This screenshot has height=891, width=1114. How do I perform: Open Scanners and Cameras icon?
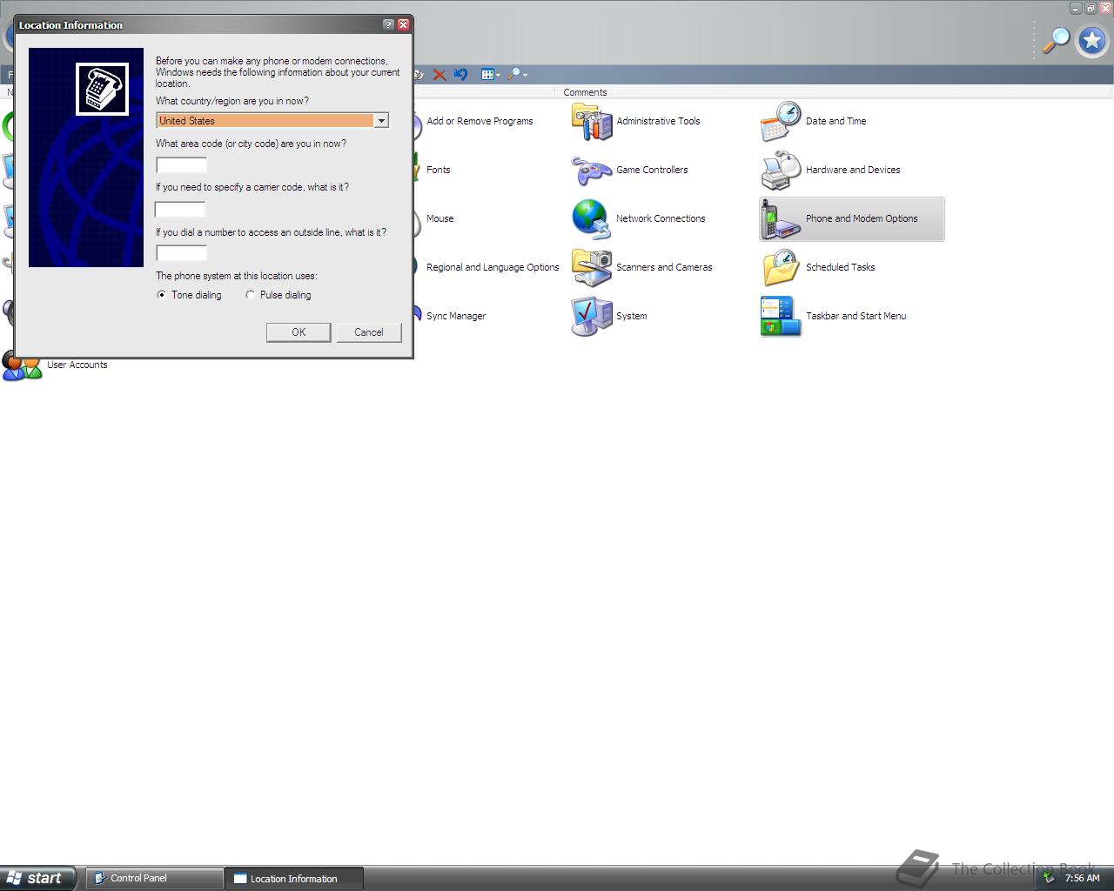pos(592,268)
